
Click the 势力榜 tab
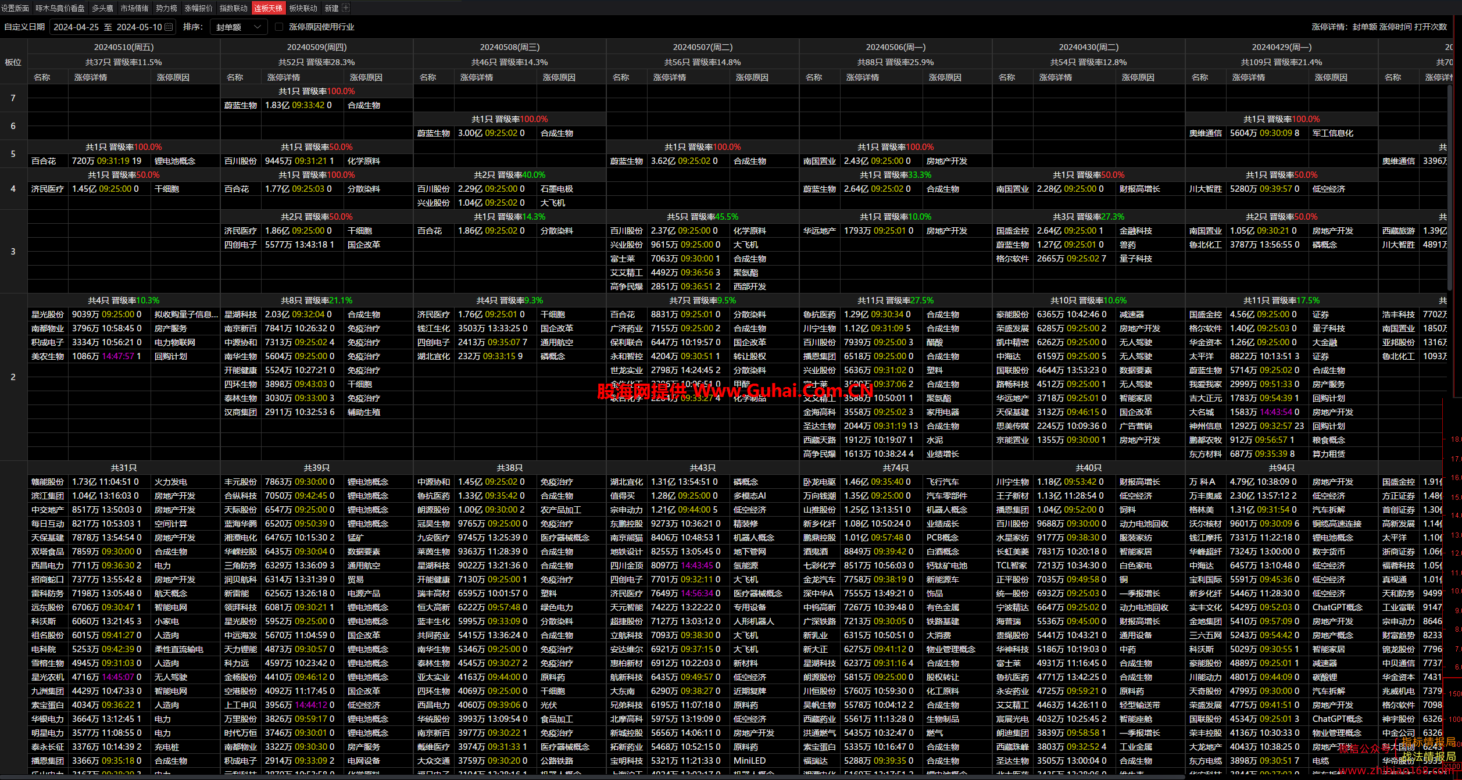pyautogui.click(x=166, y=8)
